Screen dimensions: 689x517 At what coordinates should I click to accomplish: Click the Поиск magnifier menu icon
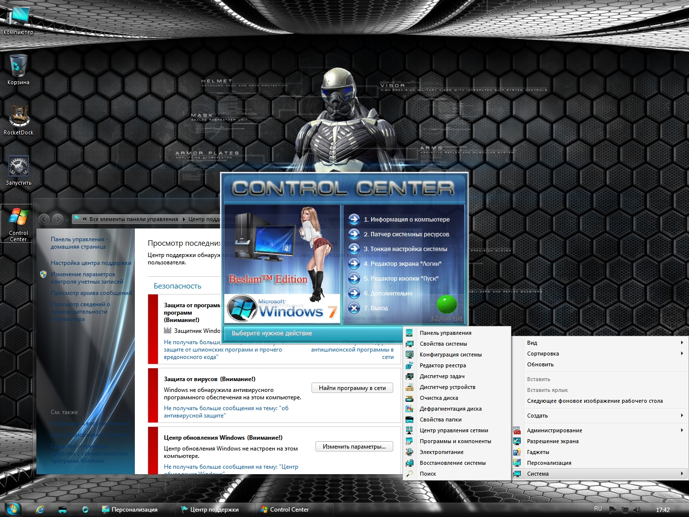pyautogui.click(x=409, y=474)
